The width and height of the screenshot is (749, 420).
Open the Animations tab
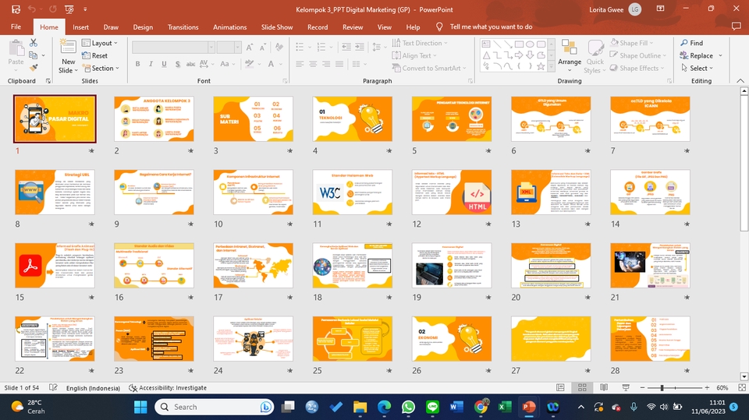click(x=229, y=27)
